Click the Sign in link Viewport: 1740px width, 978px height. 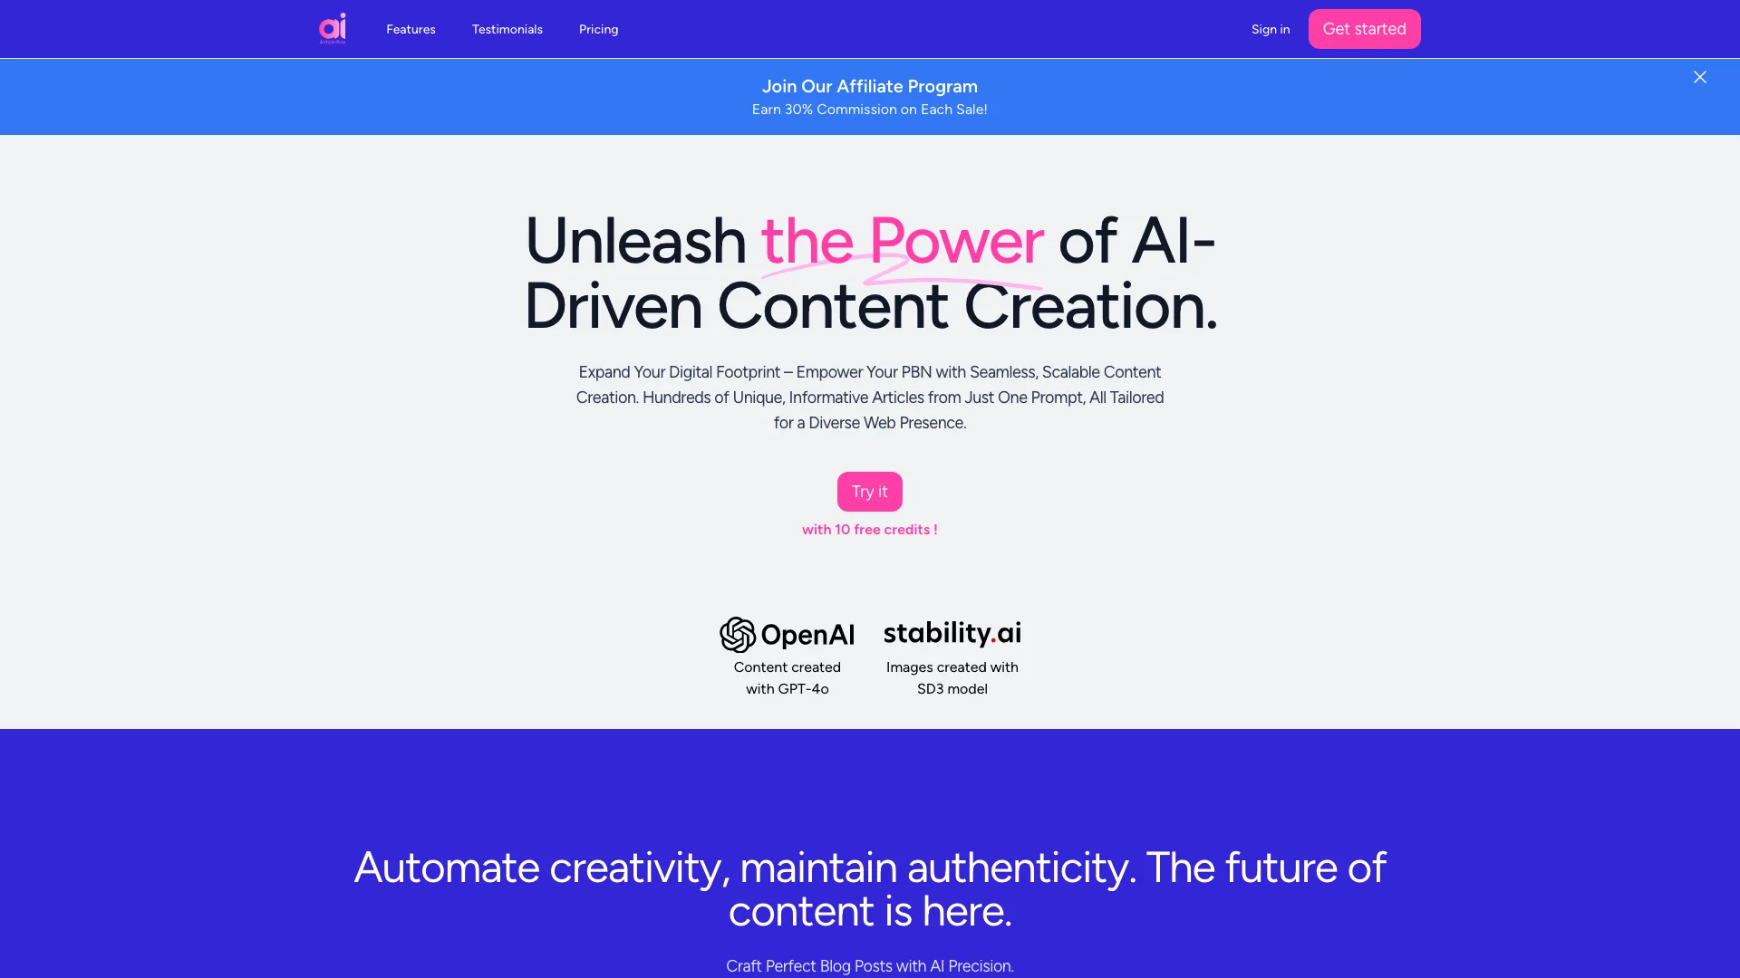tap(1269, 29)
